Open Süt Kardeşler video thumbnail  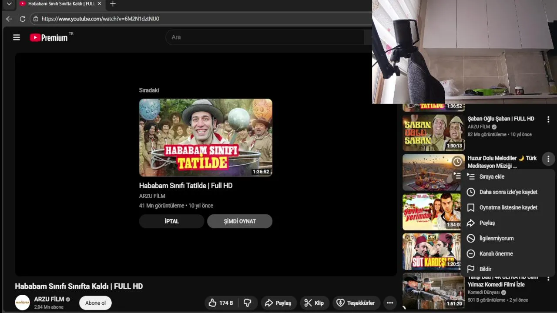click(x=431, y=252)
